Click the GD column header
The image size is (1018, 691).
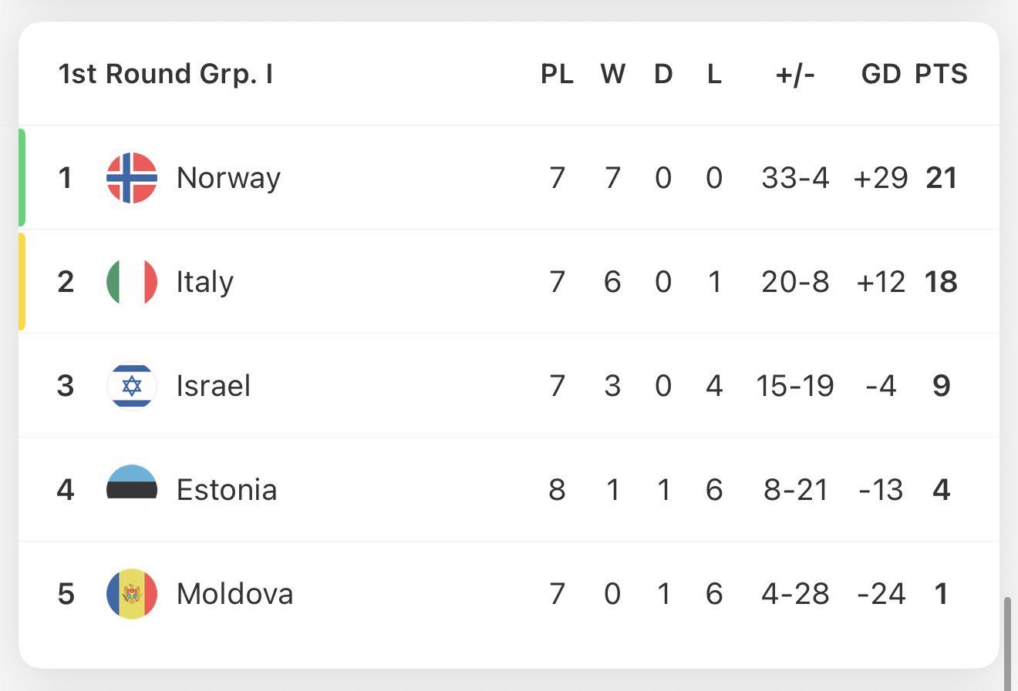tap(881, 74)
